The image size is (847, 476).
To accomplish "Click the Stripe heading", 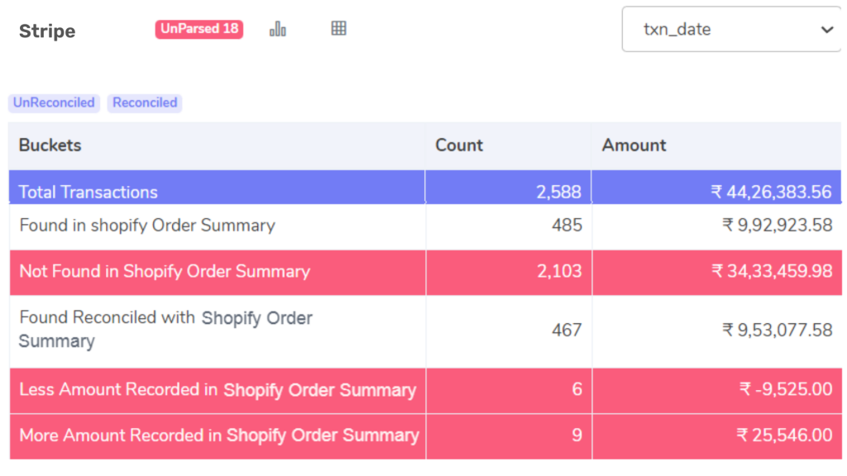I will coord(47,31).
